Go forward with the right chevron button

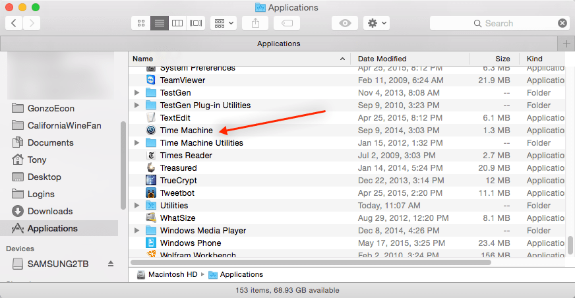click(x=32, y=23)
